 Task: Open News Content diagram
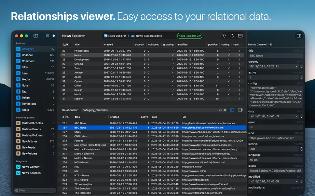[x=35, y=167]
